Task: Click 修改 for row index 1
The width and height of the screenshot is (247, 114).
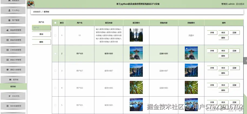Action: click(223, 33)
